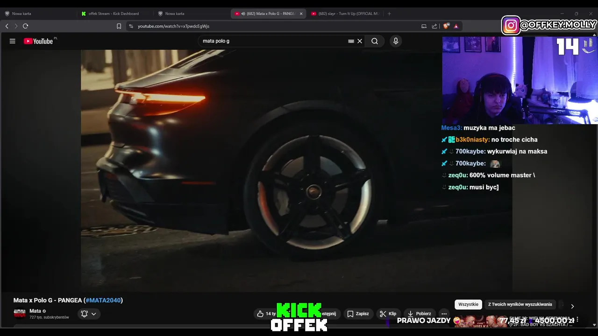
Task: Like the video with thumbs-up button
Action: click(x=267, y=314)
